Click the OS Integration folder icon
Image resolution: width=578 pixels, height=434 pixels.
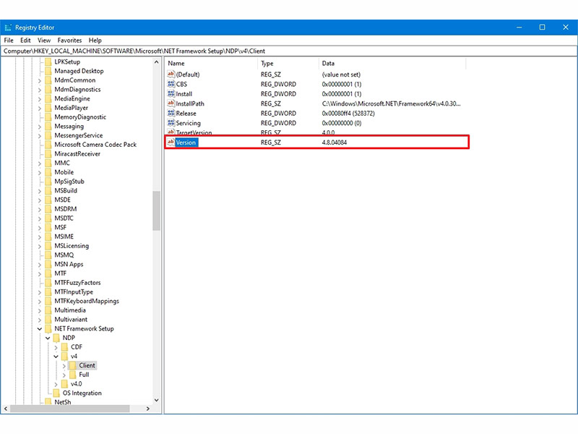56,393
